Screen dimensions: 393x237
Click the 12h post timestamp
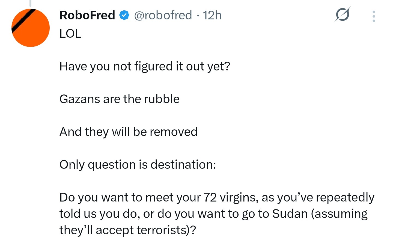point(212,15)
